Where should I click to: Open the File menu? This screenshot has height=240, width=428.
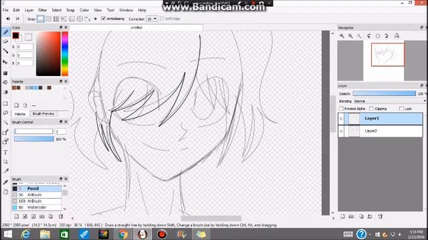click(x=5, y=10)
